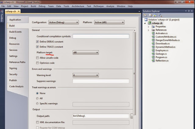
Task: Enable Optimize code checkbox
Action: tap(37, 63)
